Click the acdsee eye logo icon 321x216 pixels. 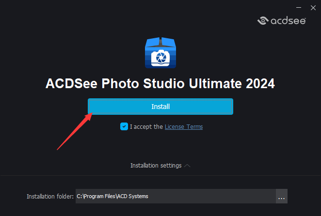[263, 20]
